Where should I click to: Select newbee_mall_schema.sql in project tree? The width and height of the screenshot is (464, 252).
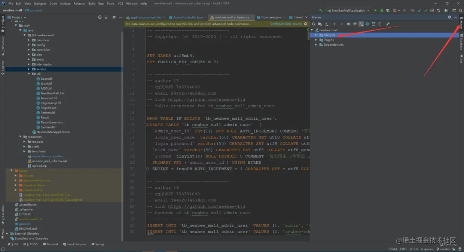tap(49, 161)
